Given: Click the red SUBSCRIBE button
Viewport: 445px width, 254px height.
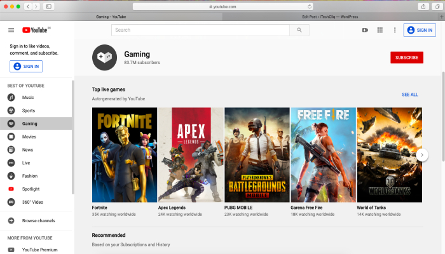Looking at the screenshot, I should (407, 58).
